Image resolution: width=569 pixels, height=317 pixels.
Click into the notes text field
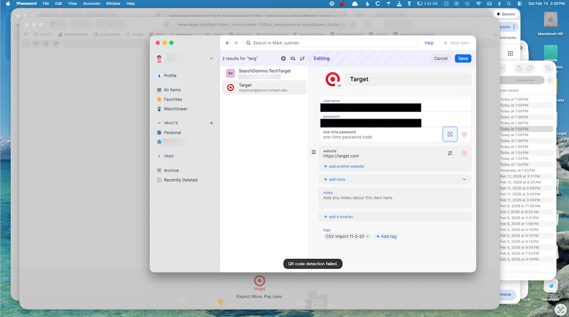tap(395, 198)
